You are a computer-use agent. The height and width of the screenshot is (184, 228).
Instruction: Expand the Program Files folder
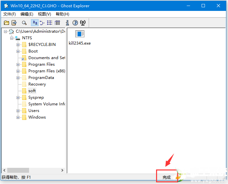(x=18, y=64)
